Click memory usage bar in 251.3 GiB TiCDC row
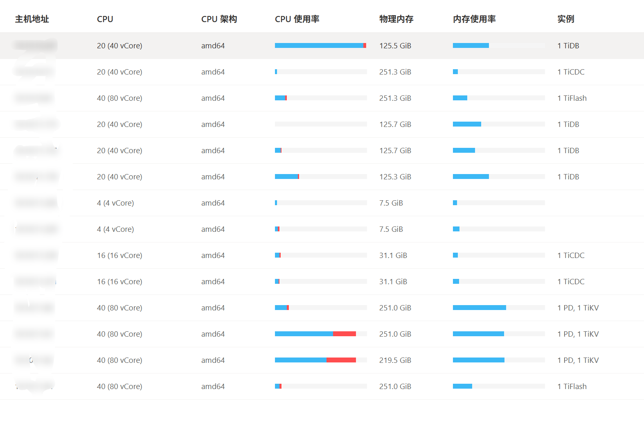Image resolution: width=644 pixels, height=421 pixels. point(499,72)
